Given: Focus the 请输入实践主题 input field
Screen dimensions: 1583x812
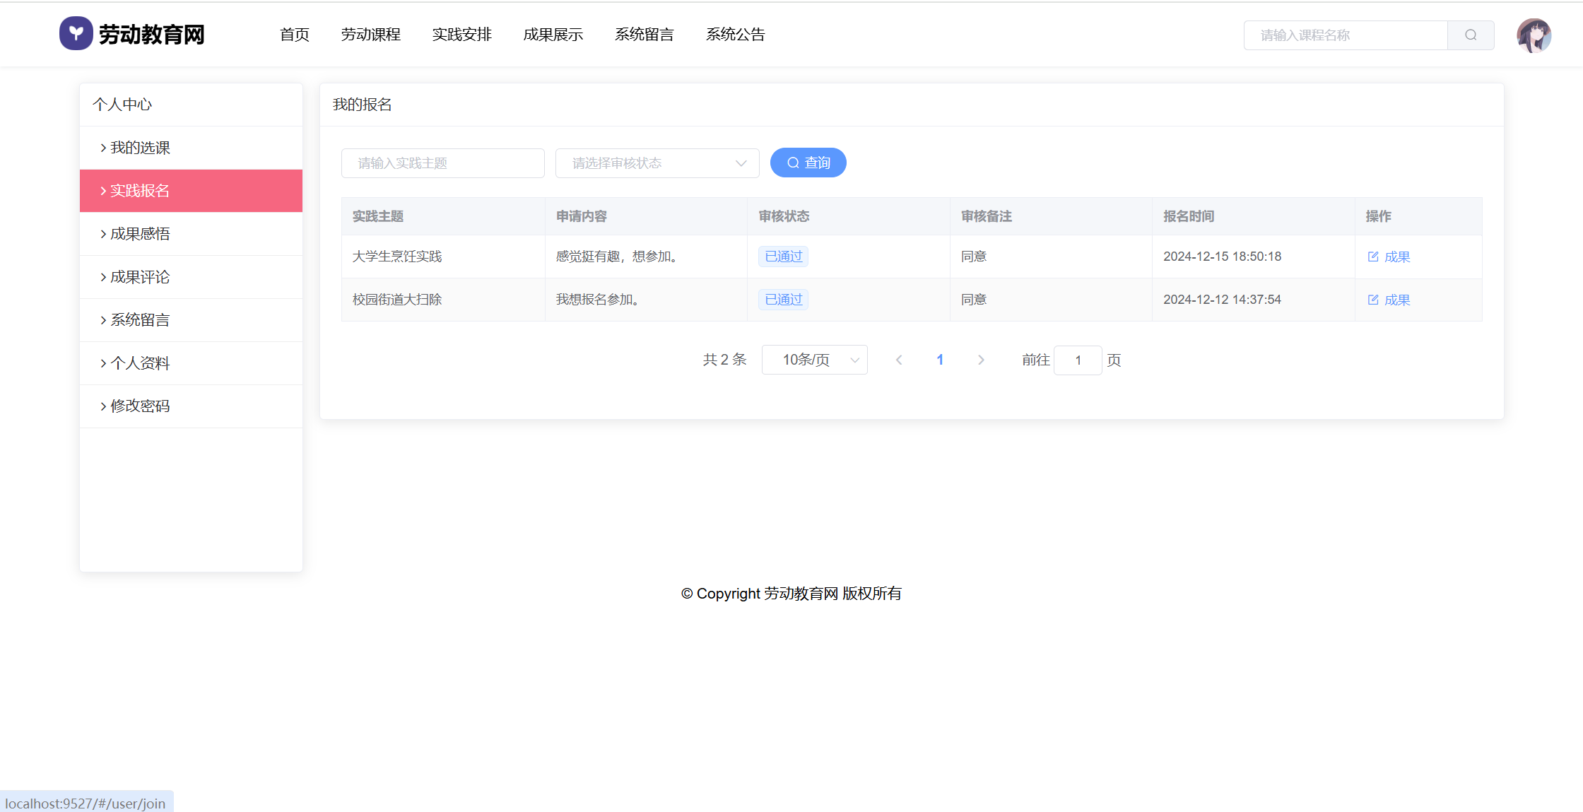Looking at the screenshot, I should click(442, 163).
